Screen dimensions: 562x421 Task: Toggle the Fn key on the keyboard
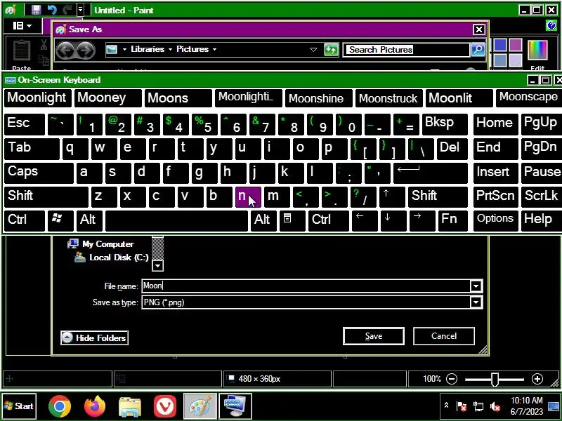point(452,220)
